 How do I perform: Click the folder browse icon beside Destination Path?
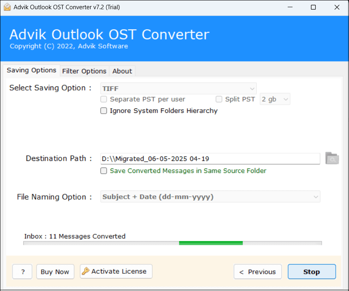point(332,158)
